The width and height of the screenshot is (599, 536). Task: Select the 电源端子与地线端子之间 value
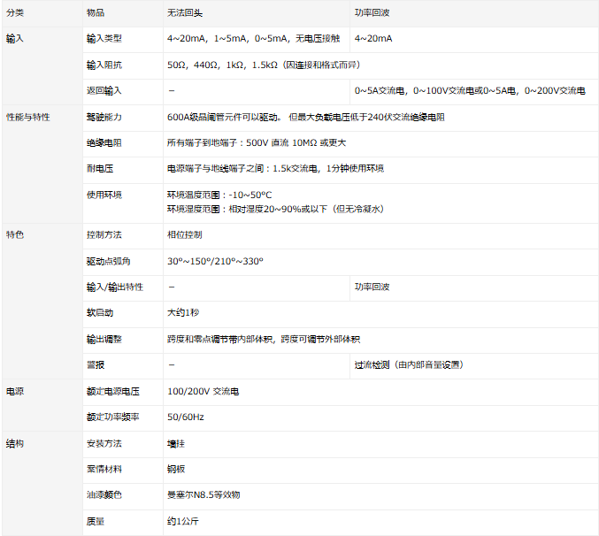(x=275, y=168)
